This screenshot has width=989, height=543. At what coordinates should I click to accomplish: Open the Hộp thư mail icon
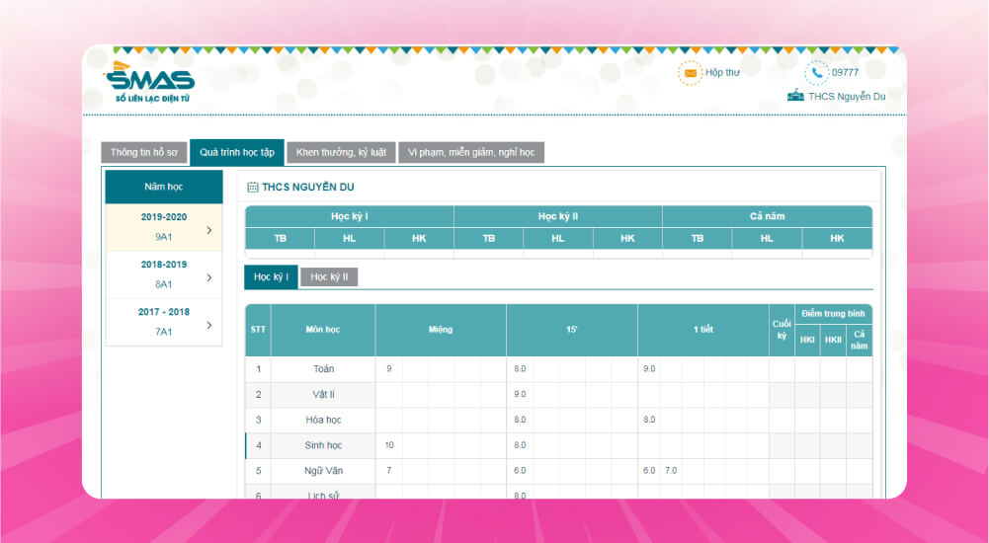(x=690, y=73)
